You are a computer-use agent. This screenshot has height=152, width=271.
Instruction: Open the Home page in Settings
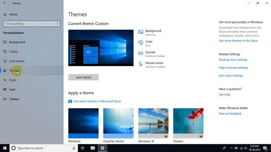(10, 14)
